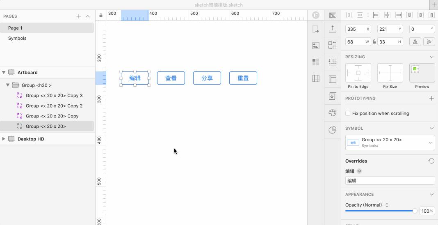
Task: Click the resizing Preview box
Action: [422, 73]
